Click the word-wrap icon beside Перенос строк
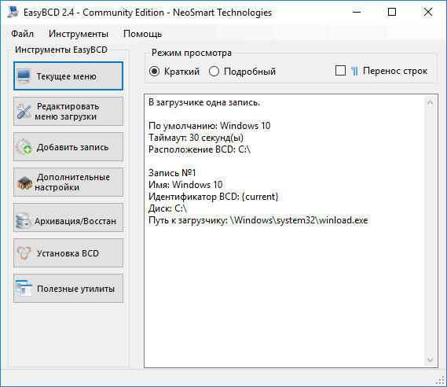 point(354,71)
